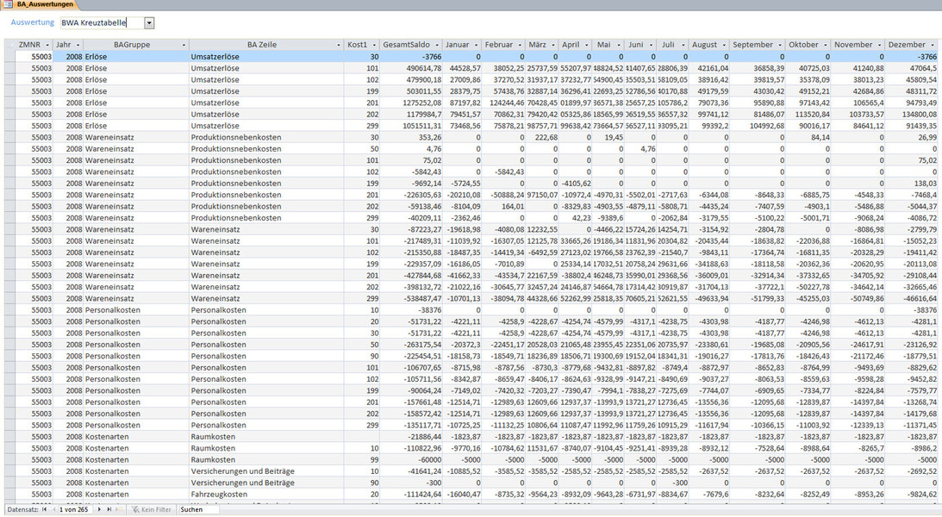Click the Dezember cell 134800,08
The height and width of the screenshot is (517, 942).
(x=911, y=114)
